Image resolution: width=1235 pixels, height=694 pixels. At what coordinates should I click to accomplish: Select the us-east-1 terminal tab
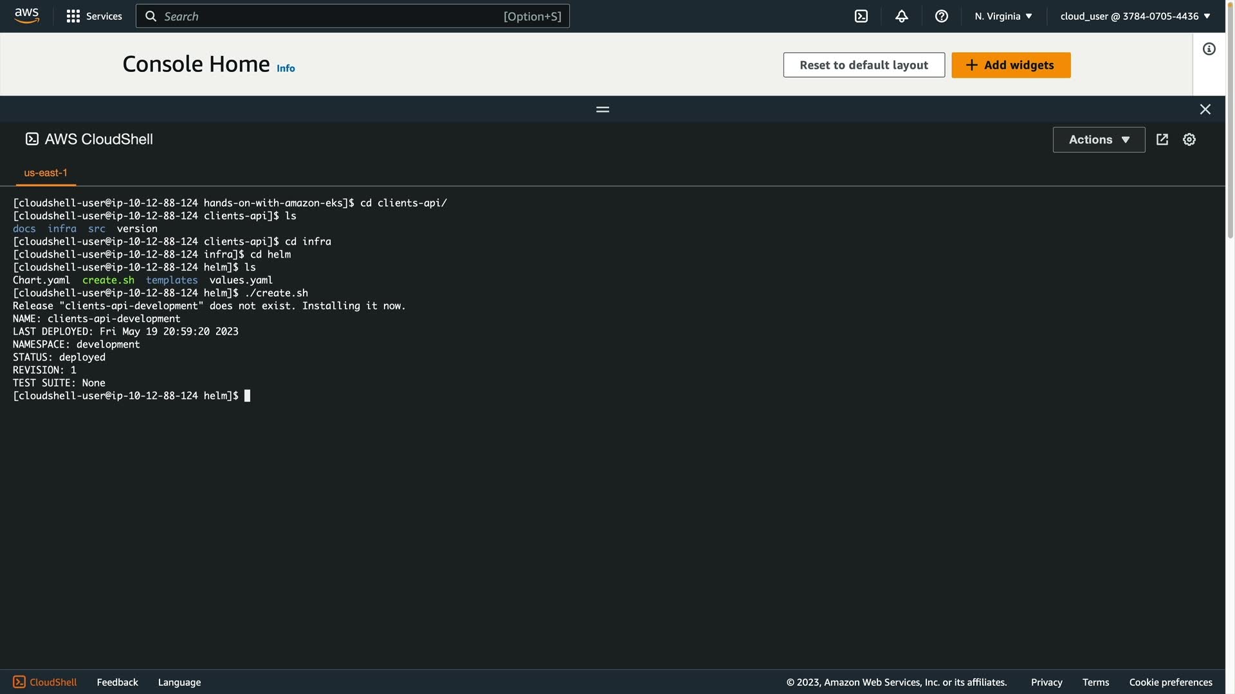click(46, 173)
